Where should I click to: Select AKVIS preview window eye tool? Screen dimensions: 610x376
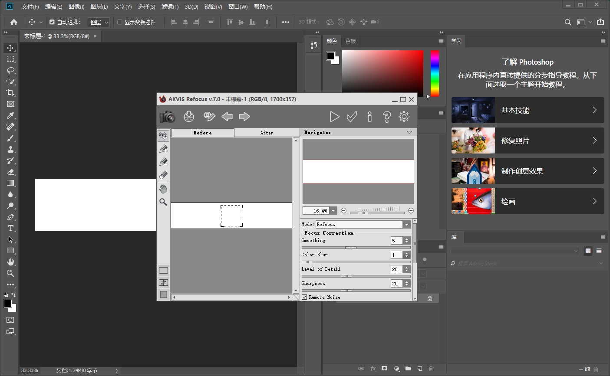point(163,136)
